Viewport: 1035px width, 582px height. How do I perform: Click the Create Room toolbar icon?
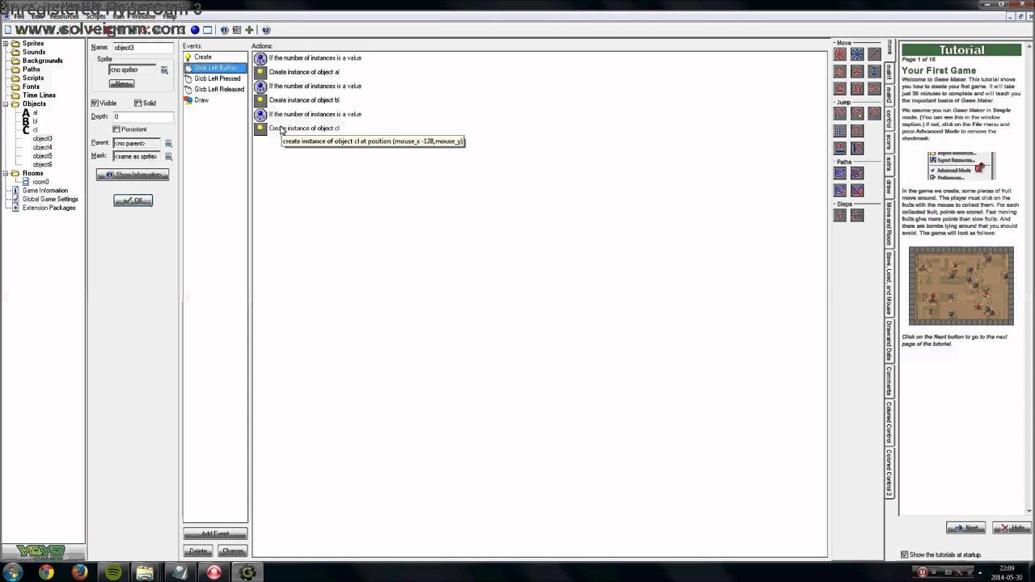coord(207,30)
